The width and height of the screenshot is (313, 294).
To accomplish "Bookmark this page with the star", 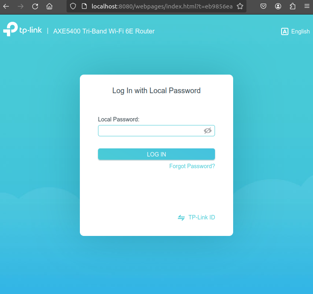I will pyautogui.click(x=240, y=6).
